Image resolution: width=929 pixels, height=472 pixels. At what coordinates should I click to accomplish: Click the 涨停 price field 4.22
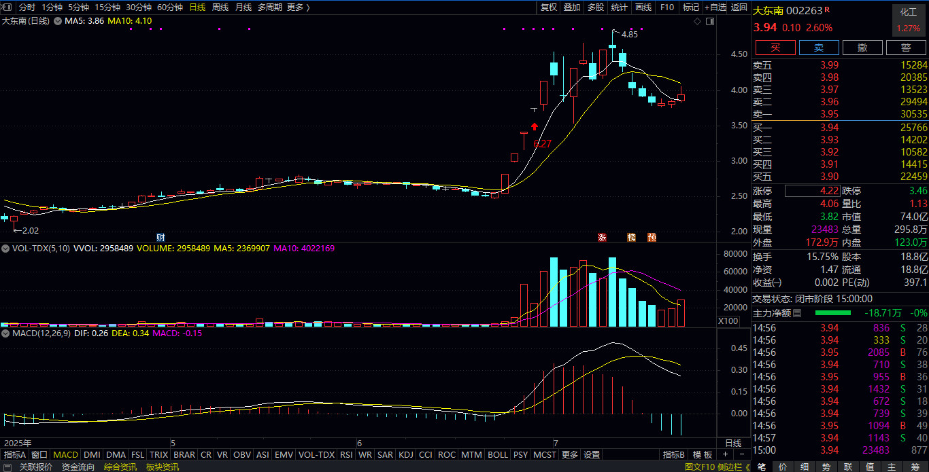812,191
